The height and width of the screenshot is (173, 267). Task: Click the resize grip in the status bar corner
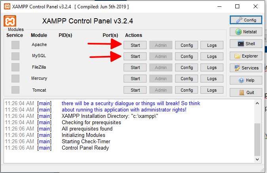coord(262,169)
